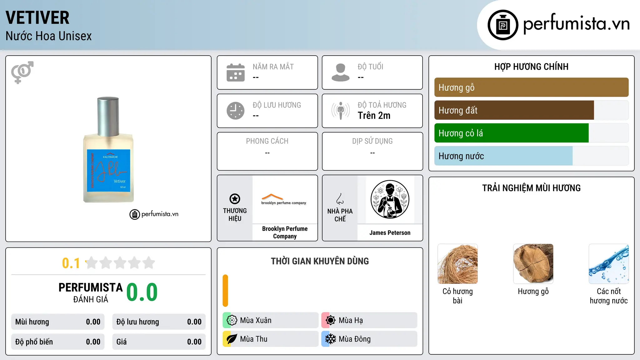Click the calendar icon for launch year
Viewport: 640px width, 360px height.
[236, 72]
